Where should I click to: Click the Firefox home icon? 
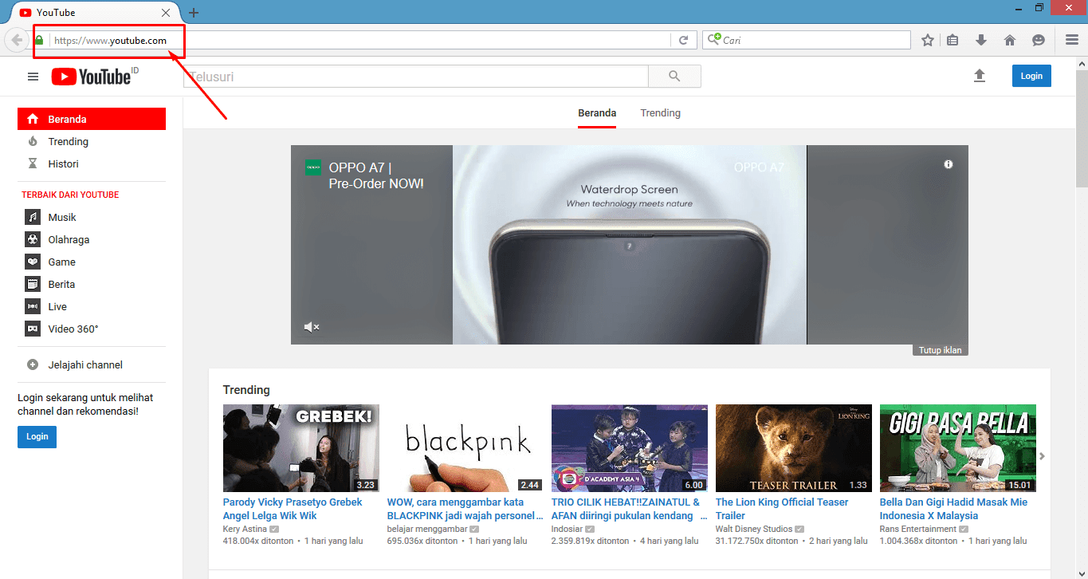(x=1010, y=40)
